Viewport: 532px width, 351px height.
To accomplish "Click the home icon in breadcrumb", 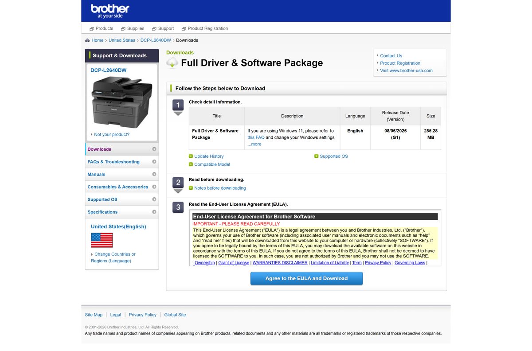I will (x=87, y=40).
